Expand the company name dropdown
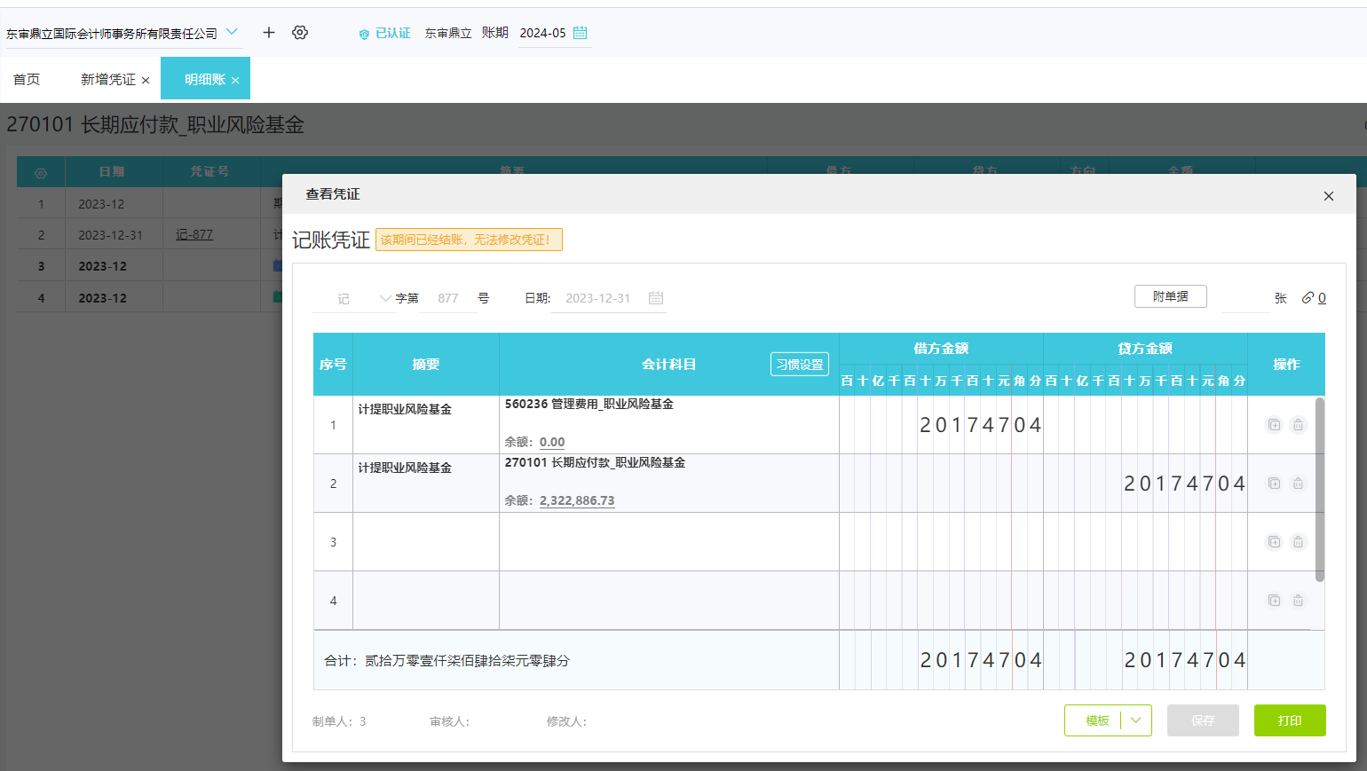 (232, 33)
